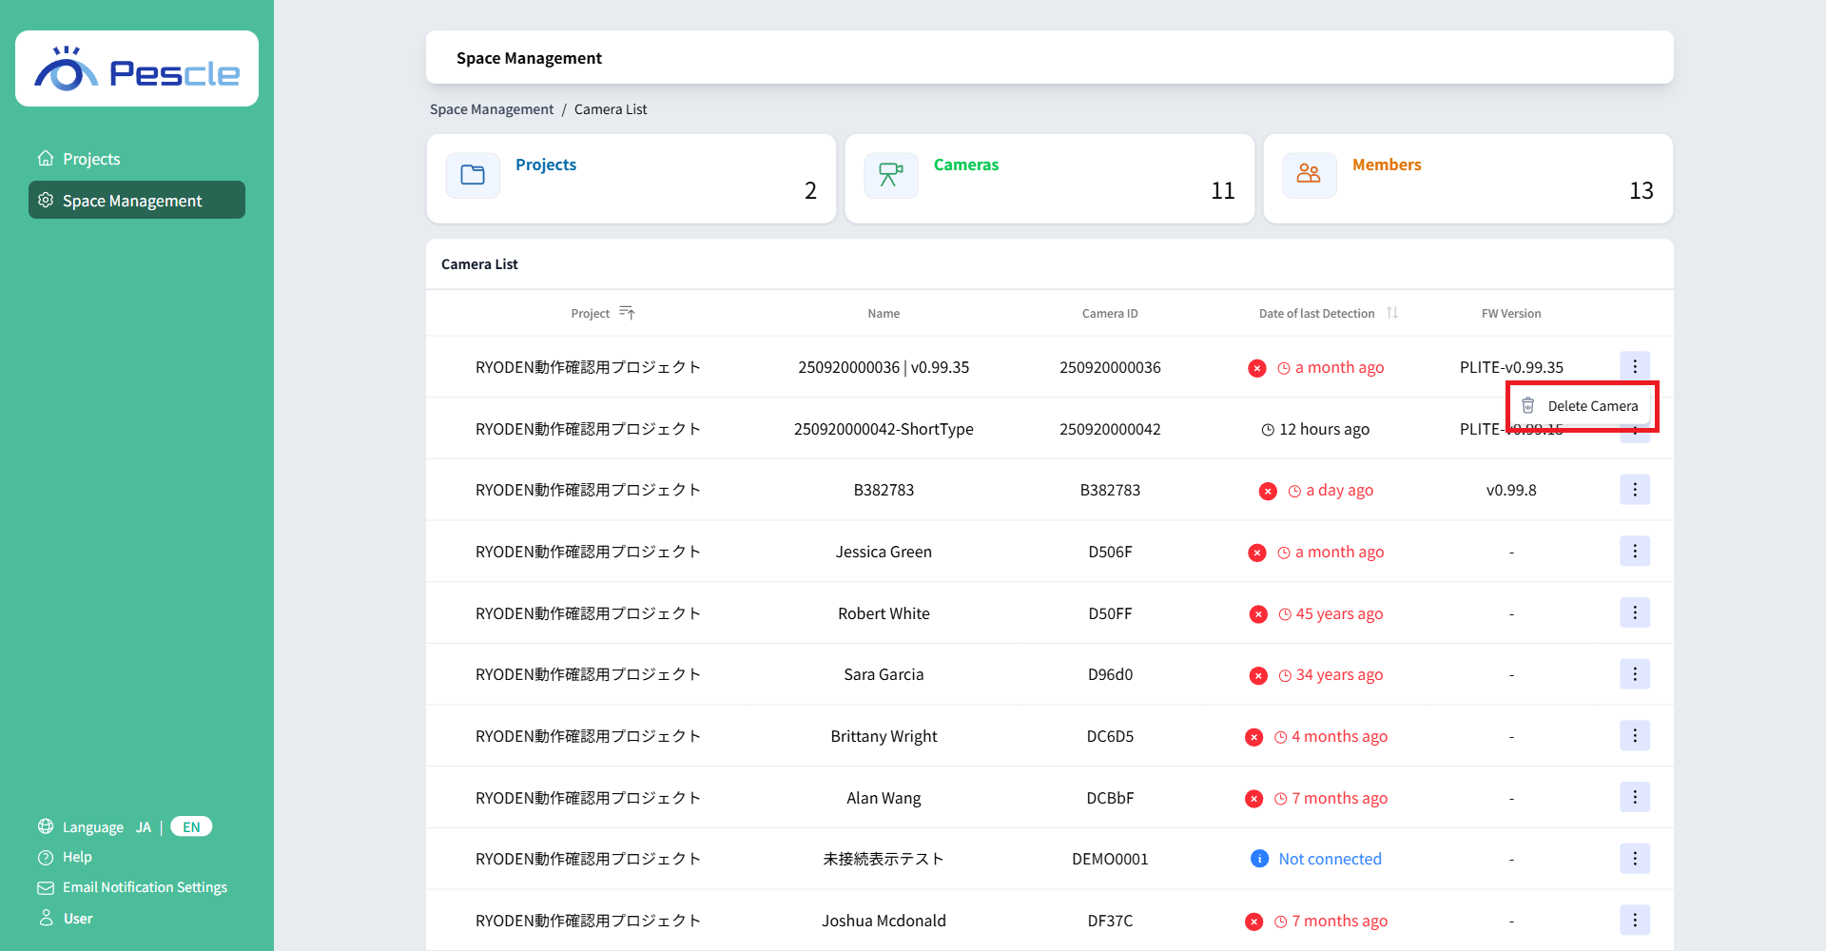Switch language to EN
Viewport: 1826px width, 951px height.
tap(191, 826)
